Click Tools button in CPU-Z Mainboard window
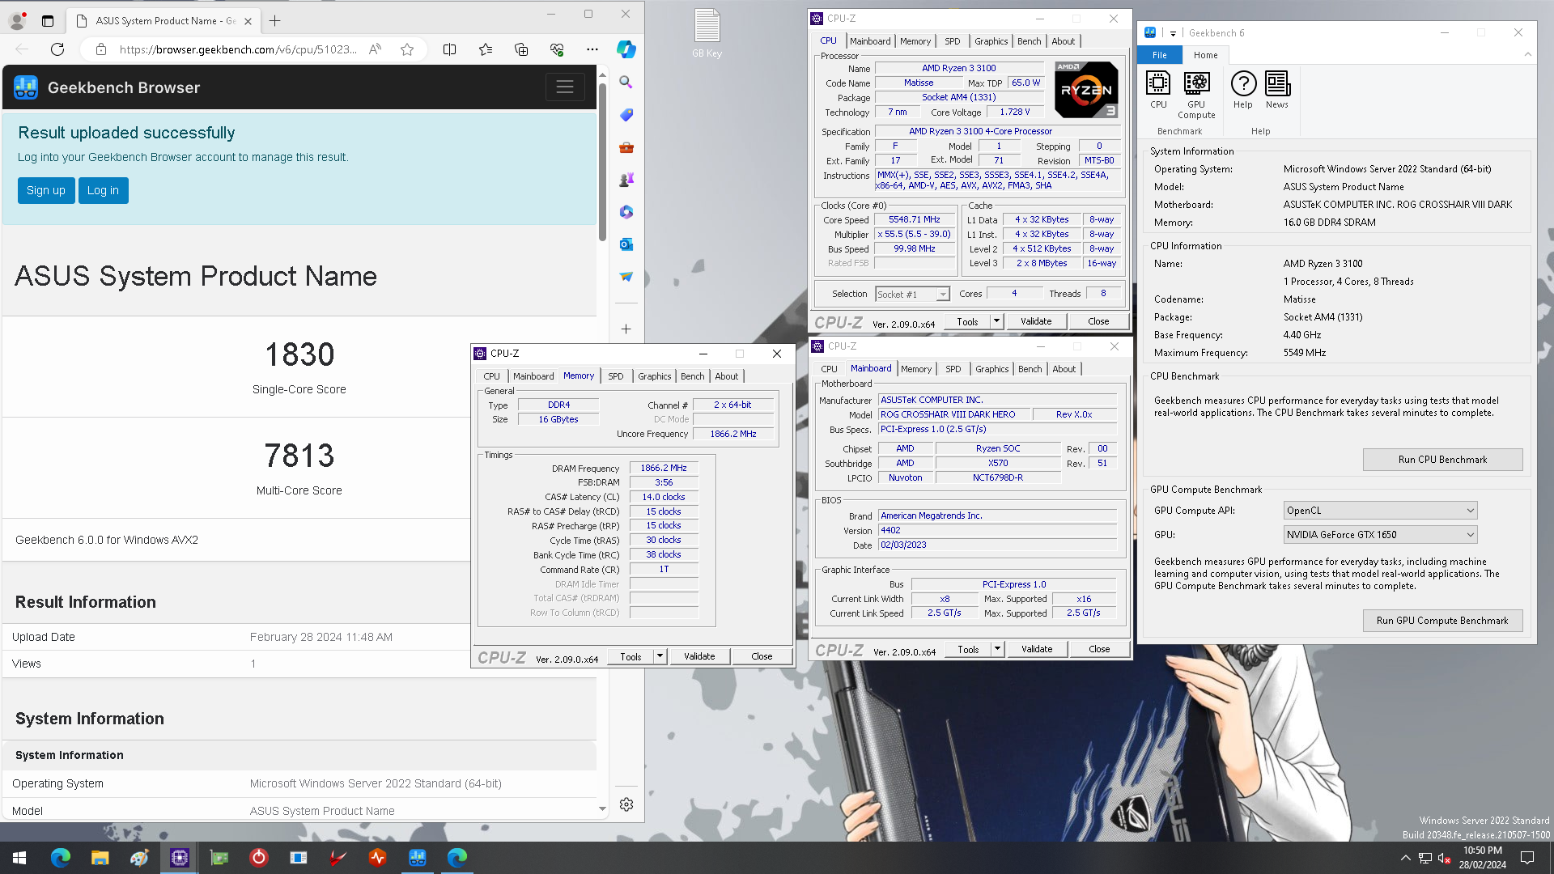 (x=968, y=649)
